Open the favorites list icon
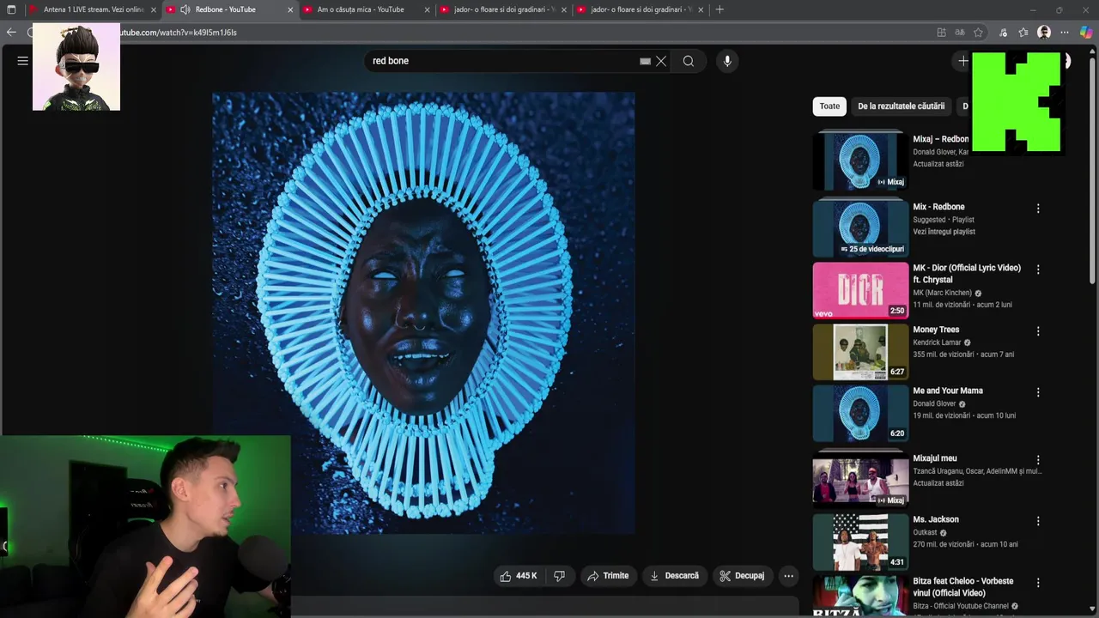Image resolution: width=1099 pixels, height=618 pixels. 1023,33
